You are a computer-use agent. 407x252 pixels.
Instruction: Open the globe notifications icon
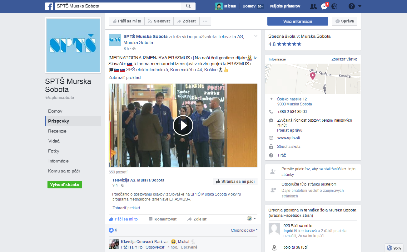point(334,7)
